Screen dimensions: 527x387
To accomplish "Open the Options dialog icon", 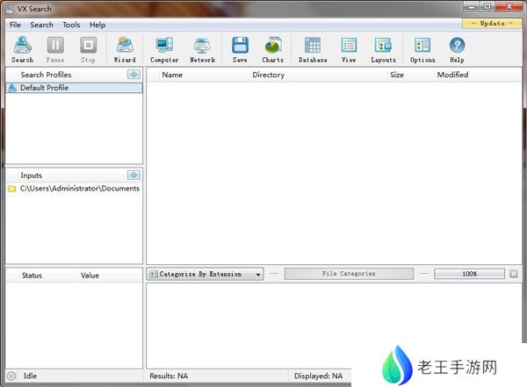I will 422,50.
